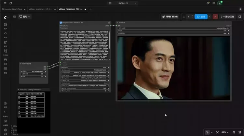
Task: Click the generated video preview
Action: 173,68
